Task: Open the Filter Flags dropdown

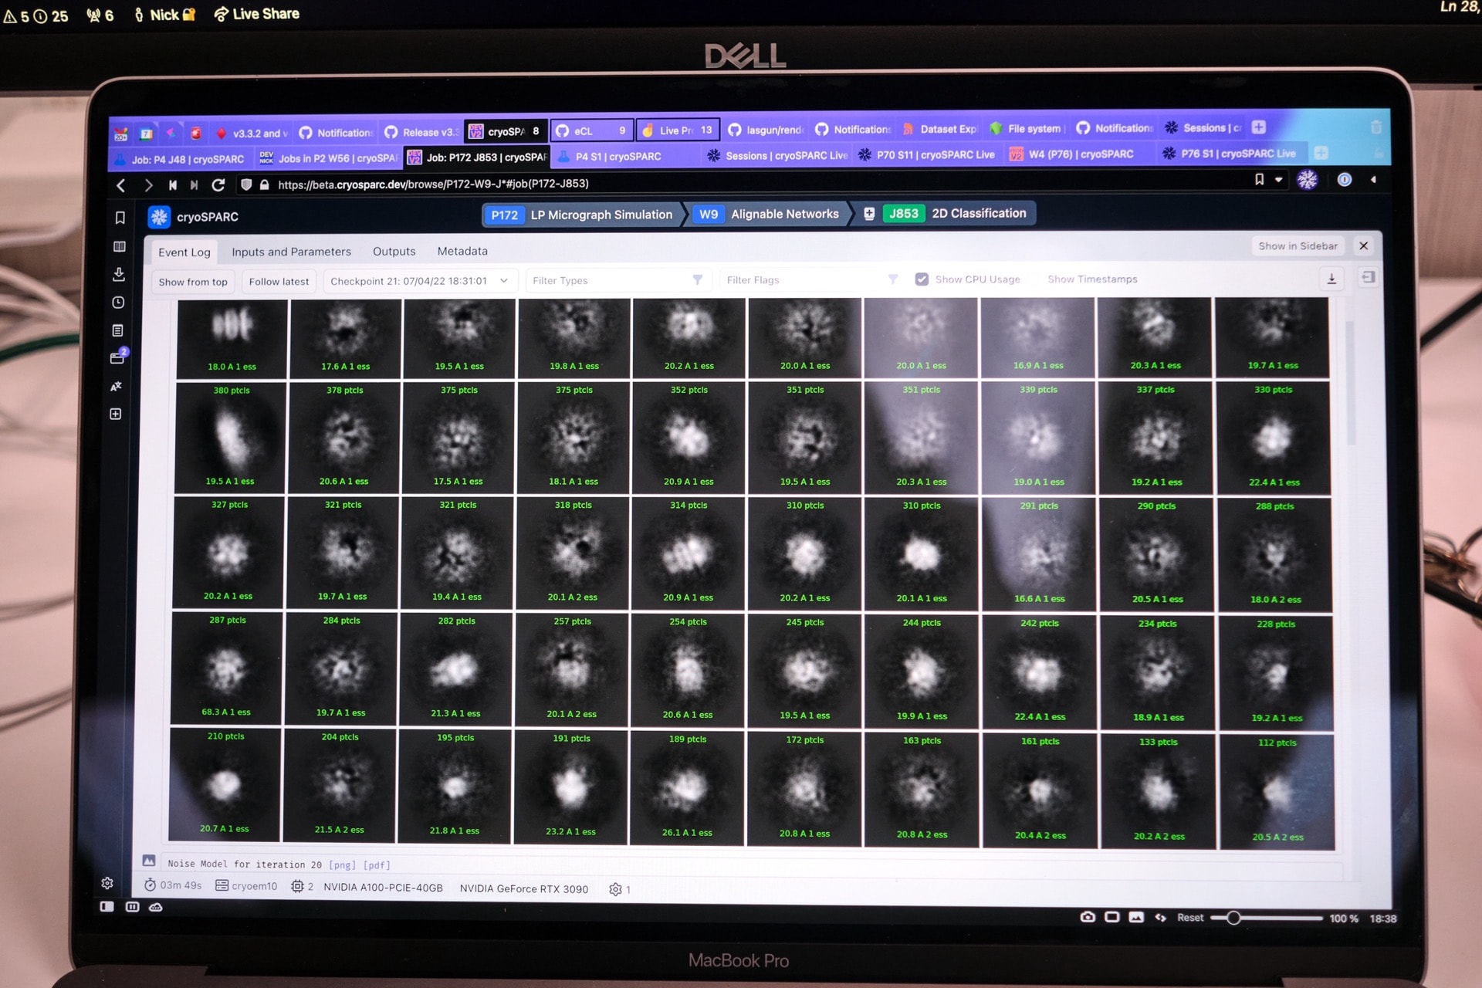Action: [x=810, y=280]
